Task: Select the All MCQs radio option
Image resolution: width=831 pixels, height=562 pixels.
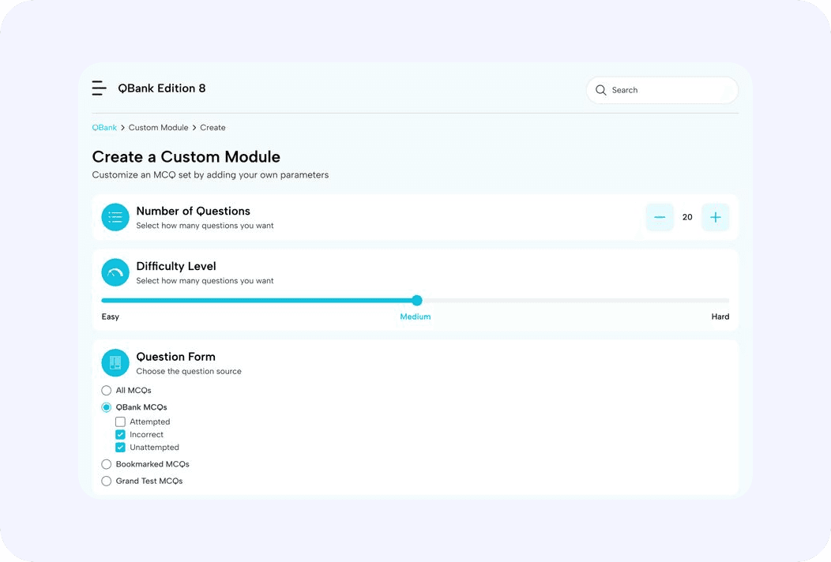Action: [x=107, y=391]
